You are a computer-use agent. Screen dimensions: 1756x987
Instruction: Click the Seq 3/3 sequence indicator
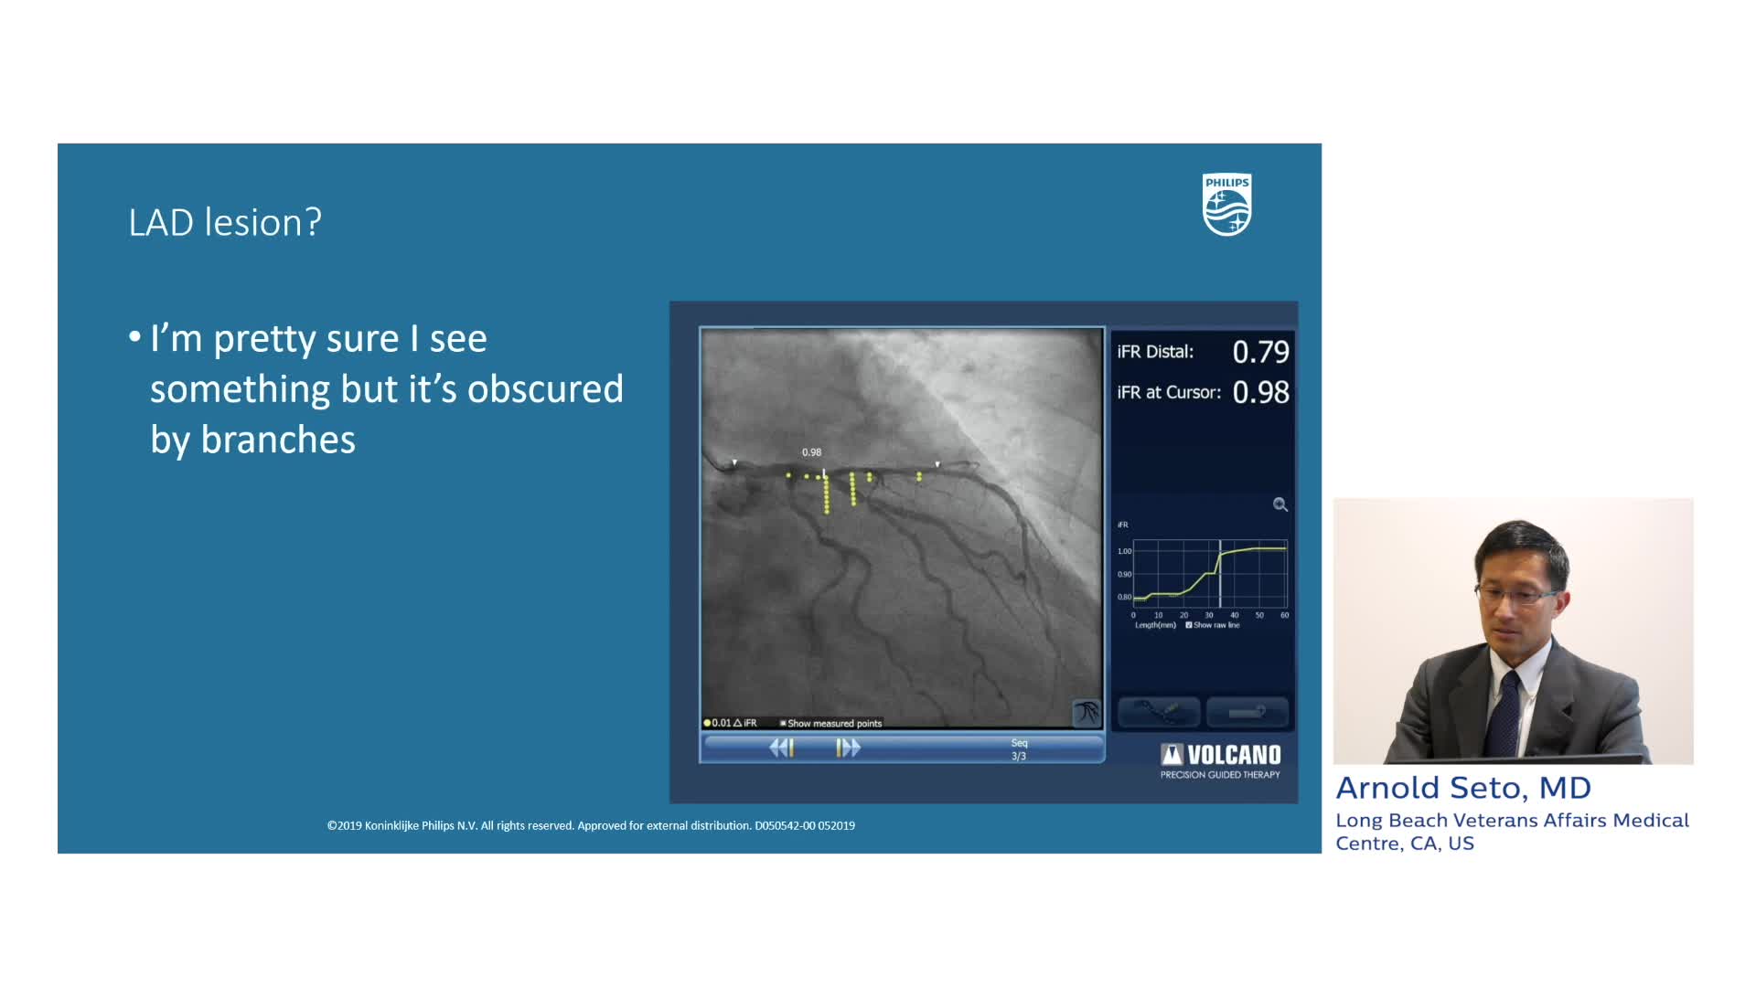[1019, 749]
